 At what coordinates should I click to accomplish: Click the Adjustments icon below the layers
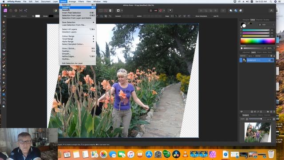[x=255, y=112]
